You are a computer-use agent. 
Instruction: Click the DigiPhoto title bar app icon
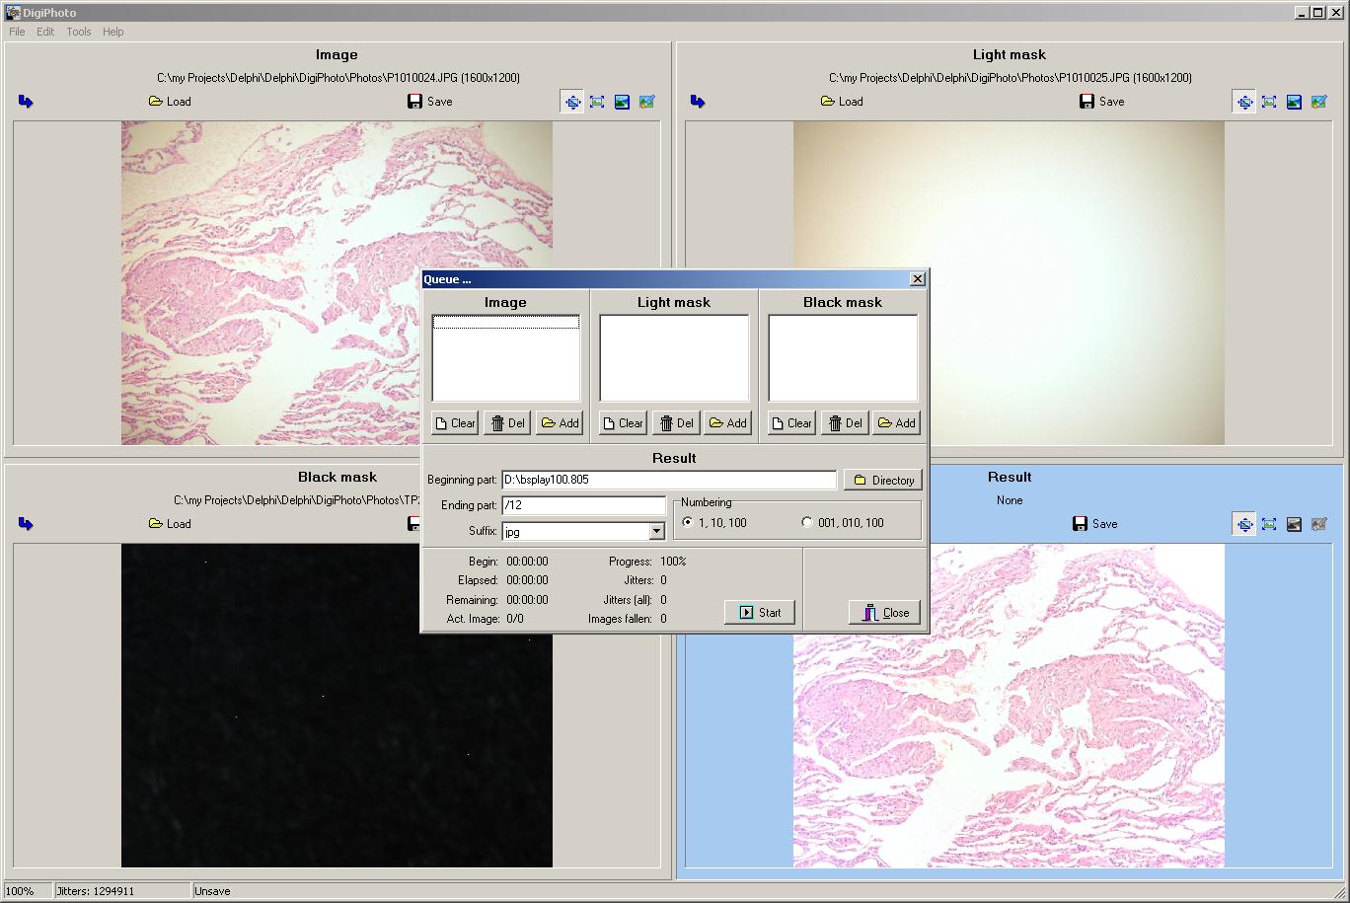(x=13, y=13)
